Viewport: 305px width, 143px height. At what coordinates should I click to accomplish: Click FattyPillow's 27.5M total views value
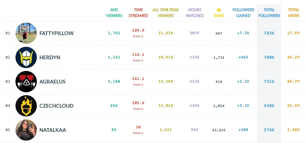click(x=293, y=33)
